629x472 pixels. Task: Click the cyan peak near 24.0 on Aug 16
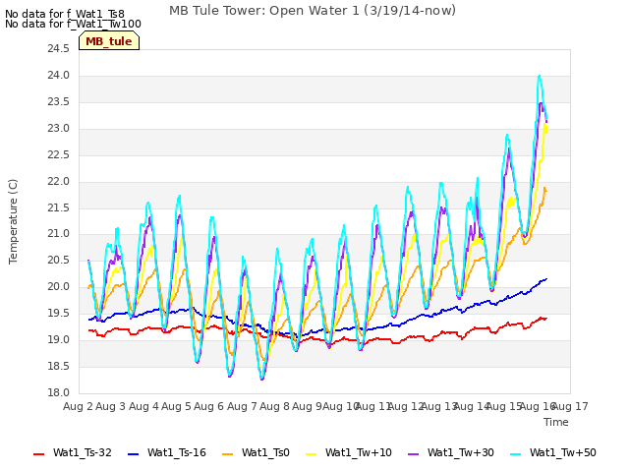(540, 77)
